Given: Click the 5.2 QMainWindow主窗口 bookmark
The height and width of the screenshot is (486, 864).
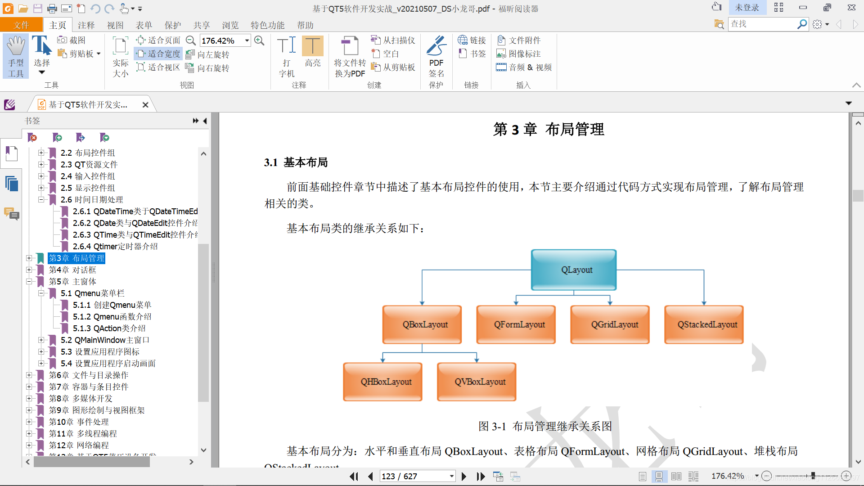Looking at the screenshot, I should (x=105, y=340).
